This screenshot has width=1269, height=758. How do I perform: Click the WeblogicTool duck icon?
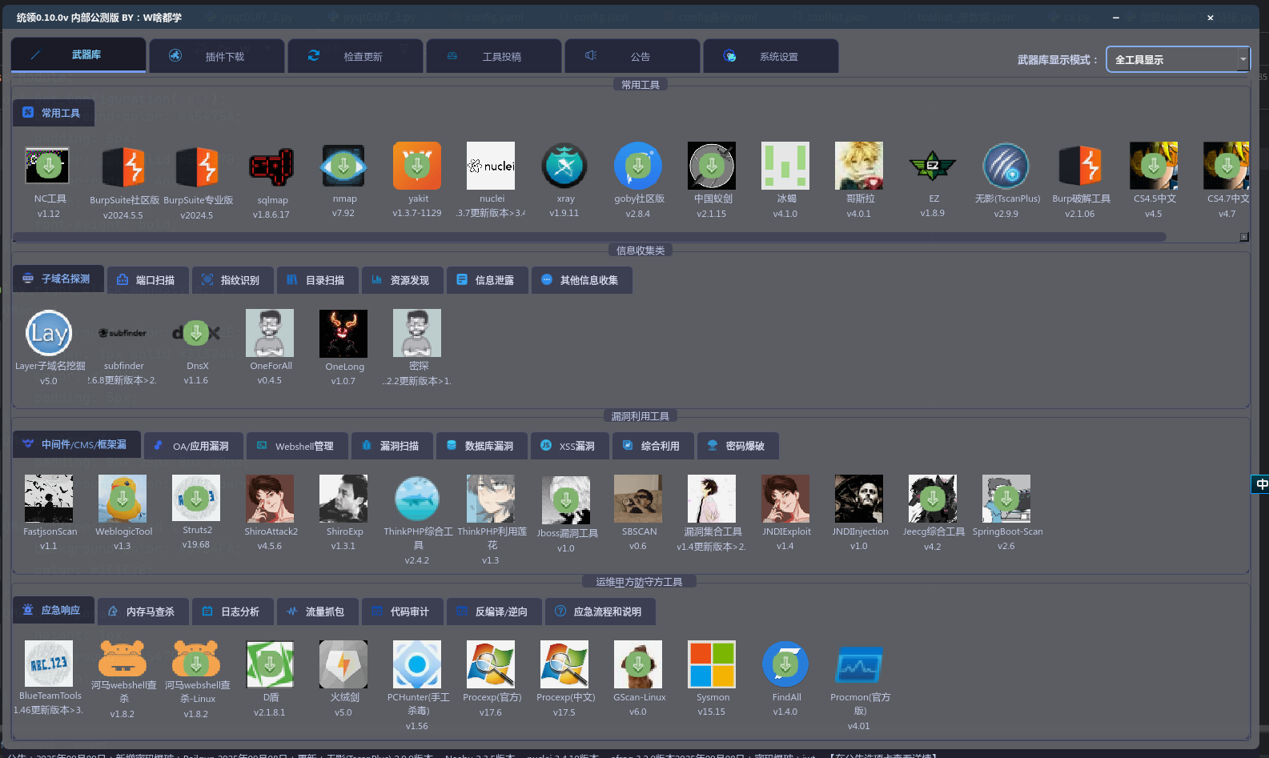click(x=122, y=499)
